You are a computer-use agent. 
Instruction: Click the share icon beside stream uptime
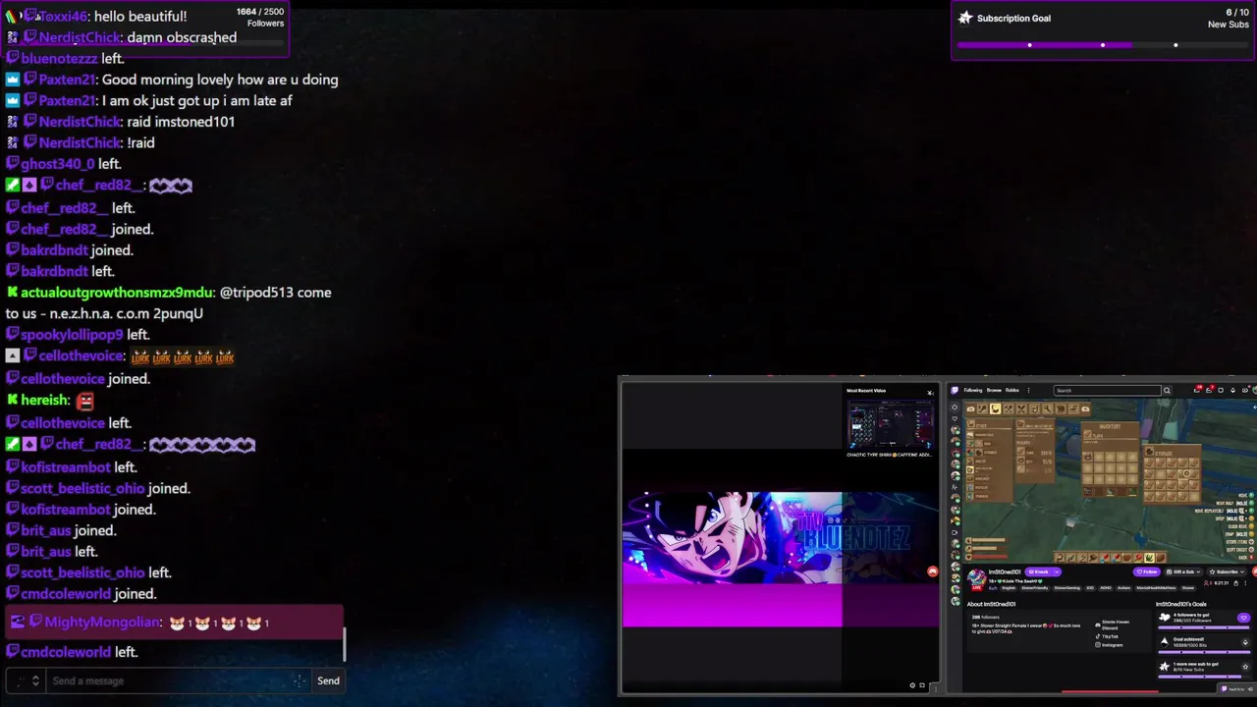[1235, 583]
